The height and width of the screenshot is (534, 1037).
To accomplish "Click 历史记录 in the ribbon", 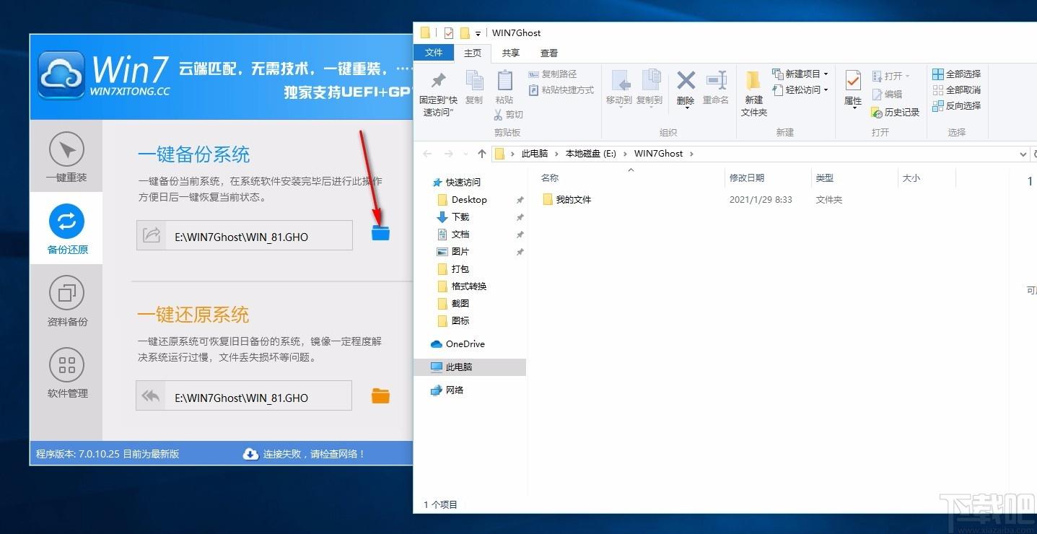I will tap(896, 113).
